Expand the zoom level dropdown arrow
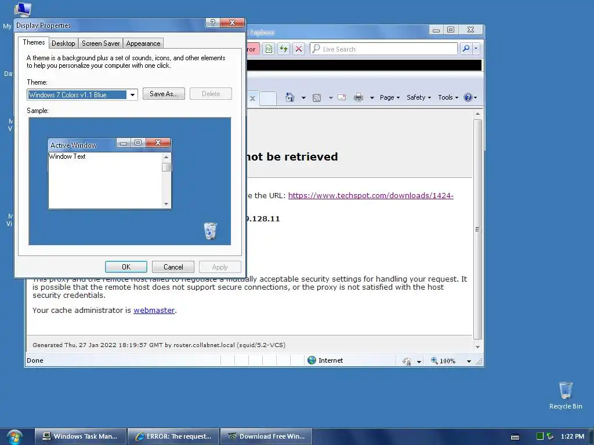Screen dimensions: 594x445 [469, 362]
